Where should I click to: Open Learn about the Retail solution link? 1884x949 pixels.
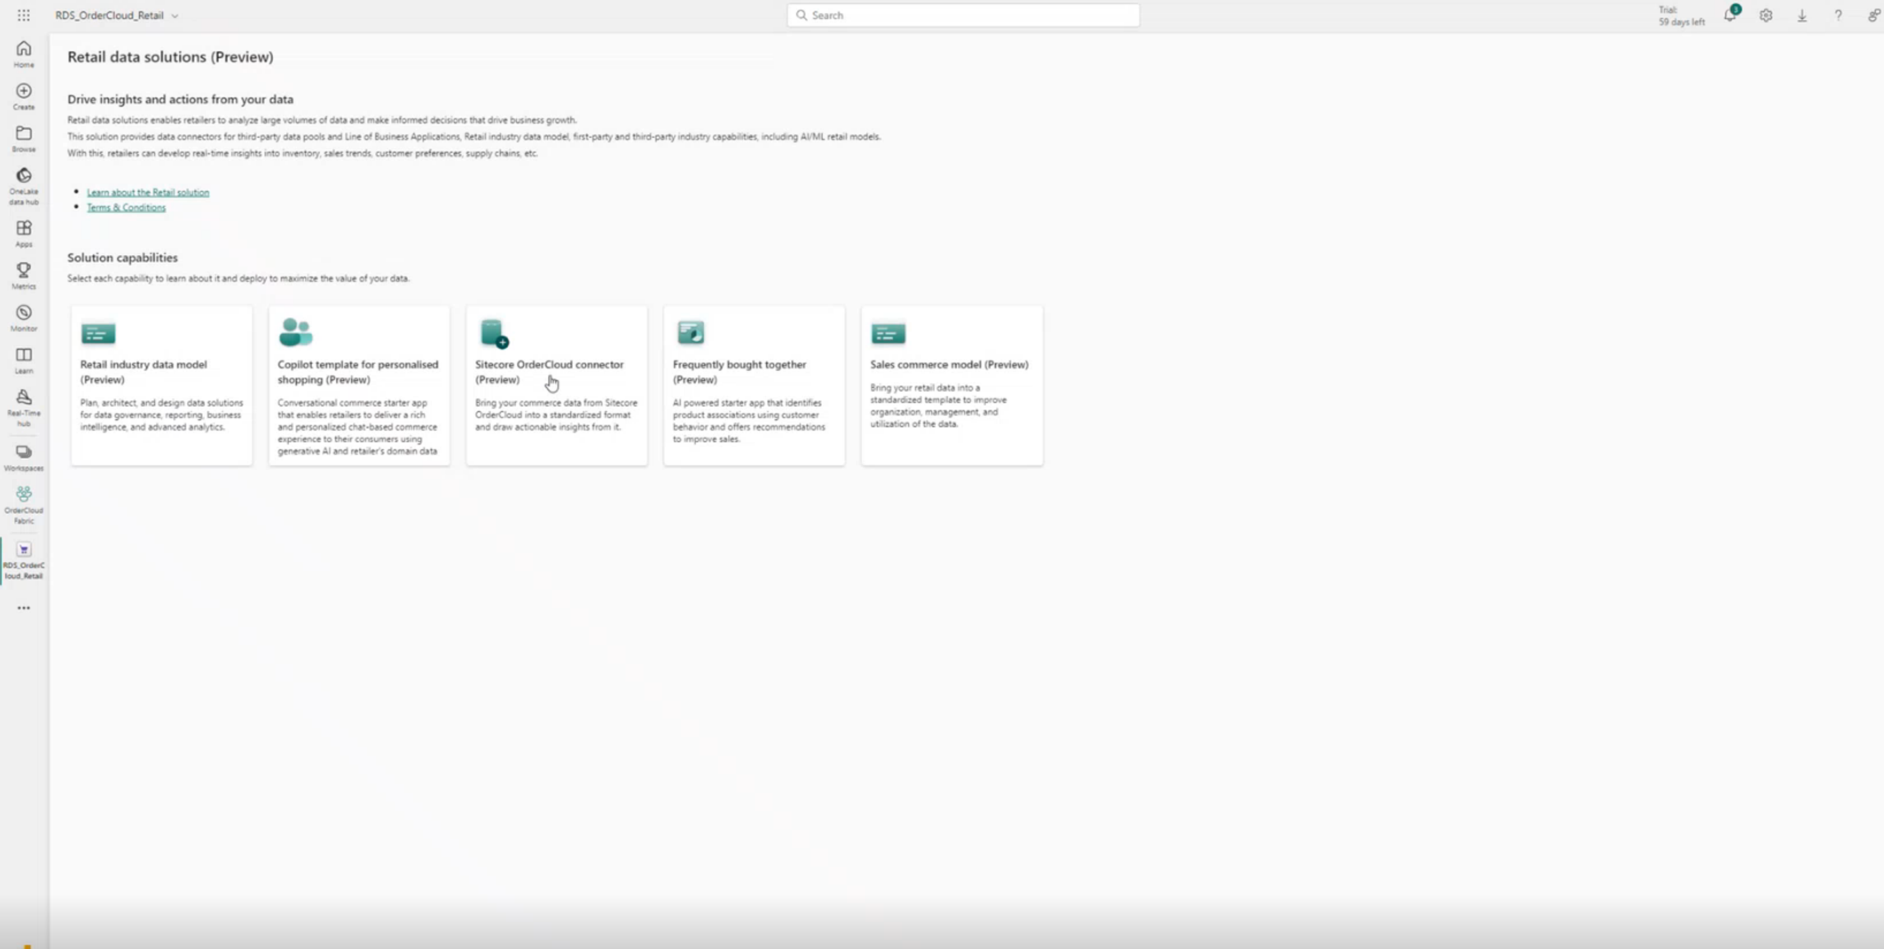click(148, 193)
